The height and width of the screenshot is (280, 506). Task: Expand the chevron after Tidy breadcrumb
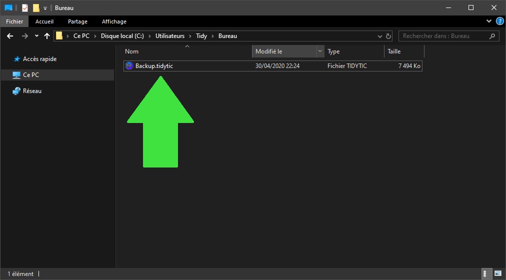click(x=212, y=36)
